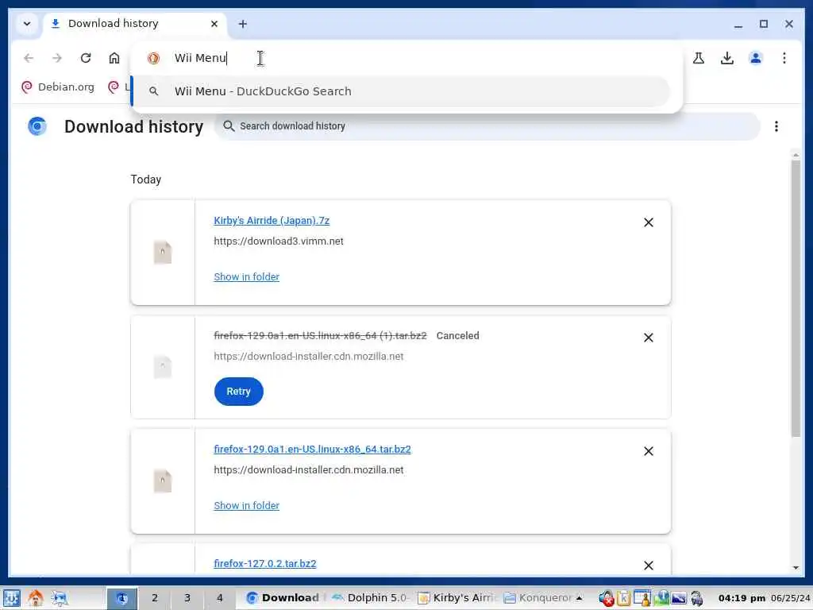Screen dimensions: 813x610
Task: Activate the Konqueror taskbar button
Action: coord(538,598)
